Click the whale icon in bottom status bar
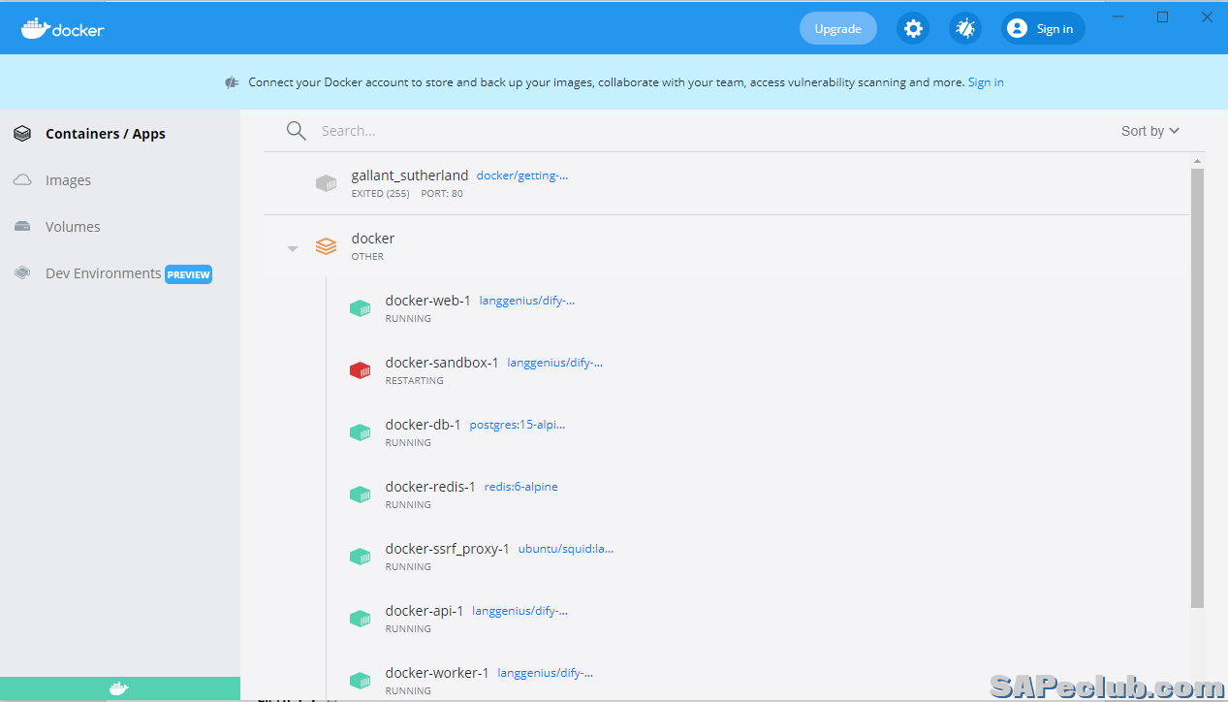The height and width of the screenshot is (702, 1228). pyautogui.click(x=119, y=688)
